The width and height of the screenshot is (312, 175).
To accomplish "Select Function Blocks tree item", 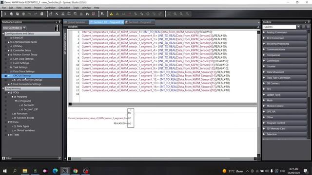I will pyautogui.click(x=25, y=118).
